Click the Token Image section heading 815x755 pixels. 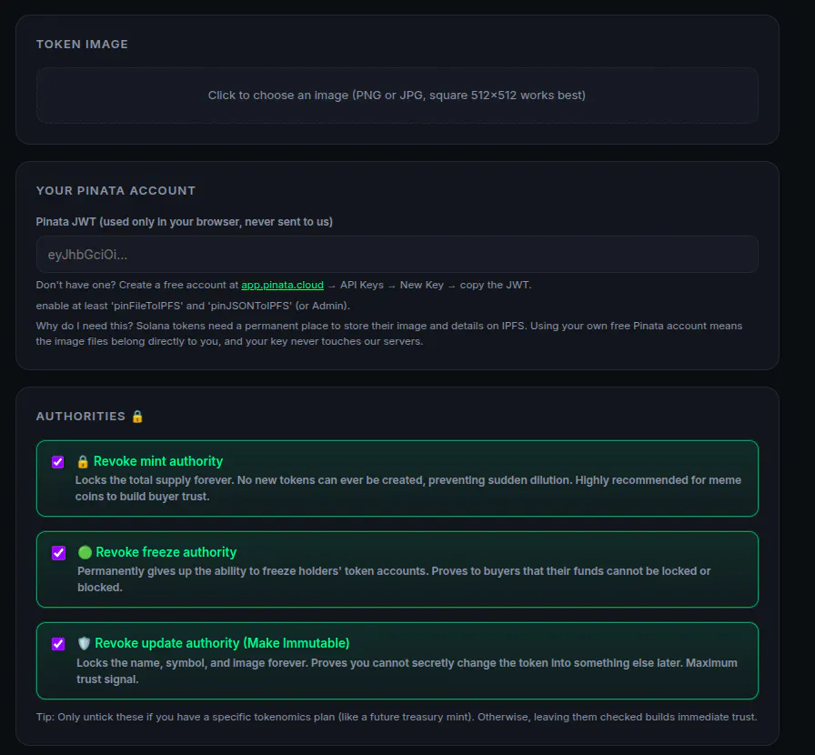click(x=82, y=45)
